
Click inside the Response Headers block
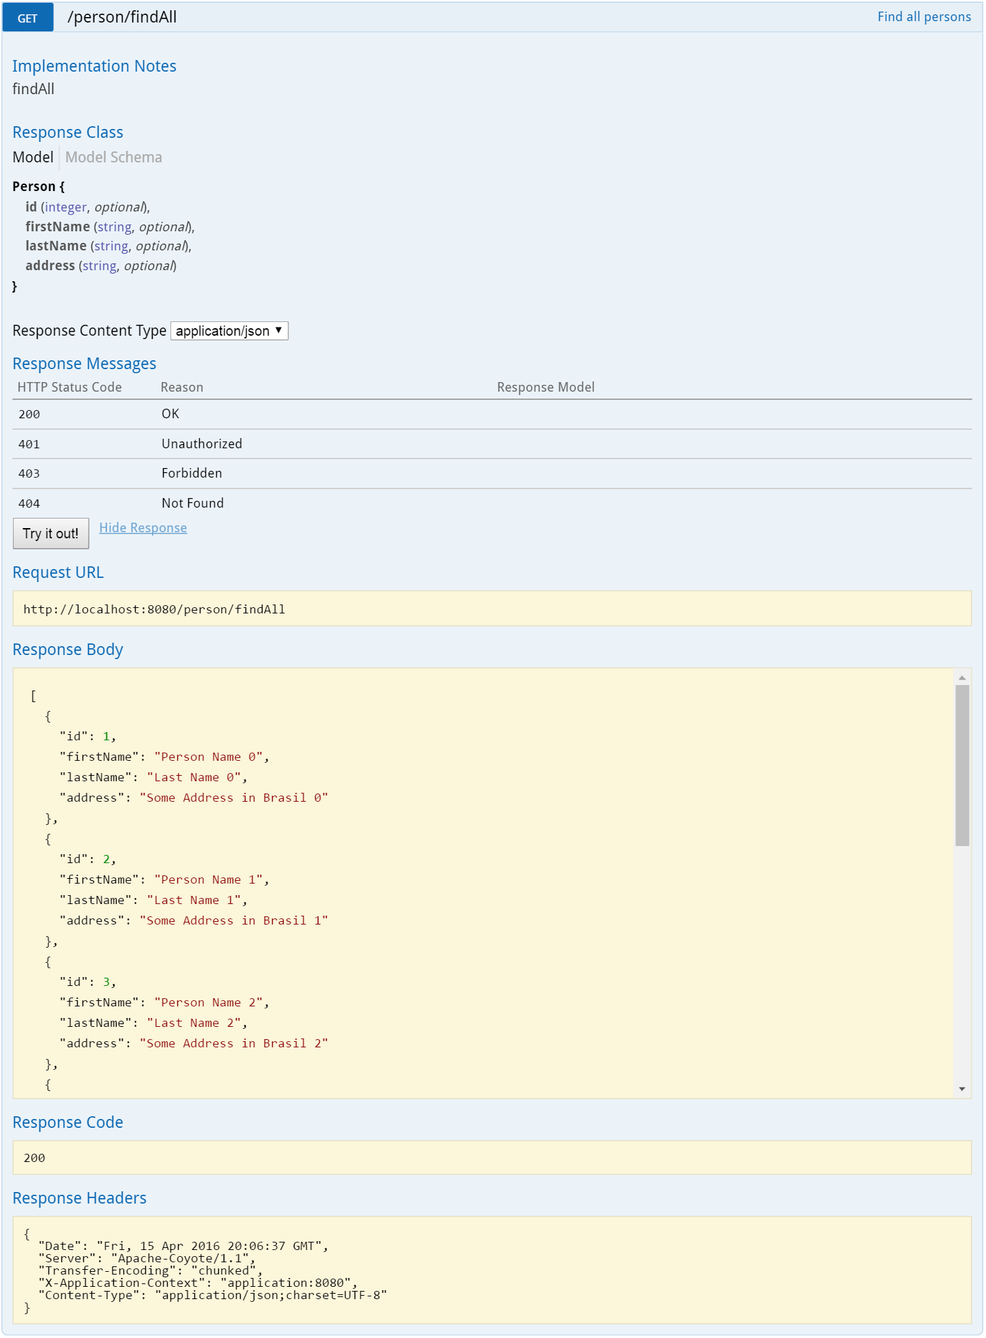coord(491,1270)
